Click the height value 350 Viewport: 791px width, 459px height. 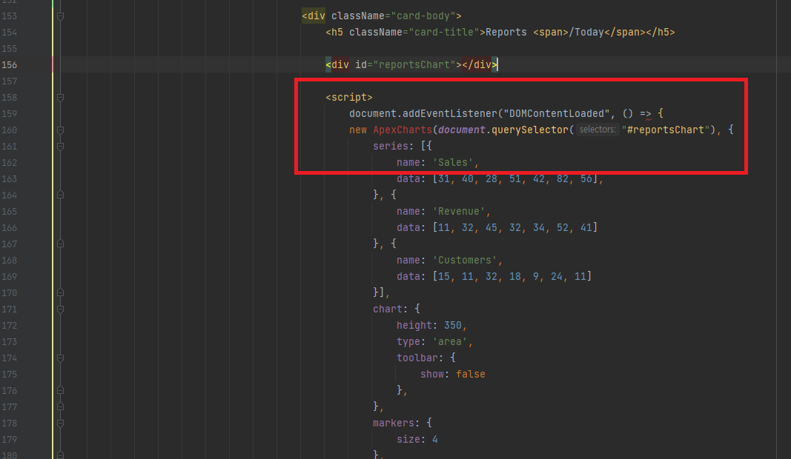coord(453,326)
